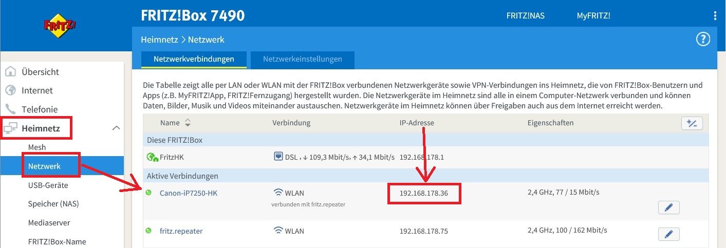Switch to Netzwerkverbindungen tab
This screenshot has height=248, width=726.
(x=194, y=59)
